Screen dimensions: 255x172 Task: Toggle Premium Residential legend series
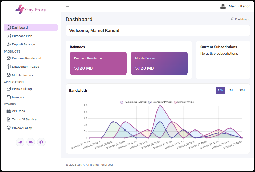pos(133,102)
